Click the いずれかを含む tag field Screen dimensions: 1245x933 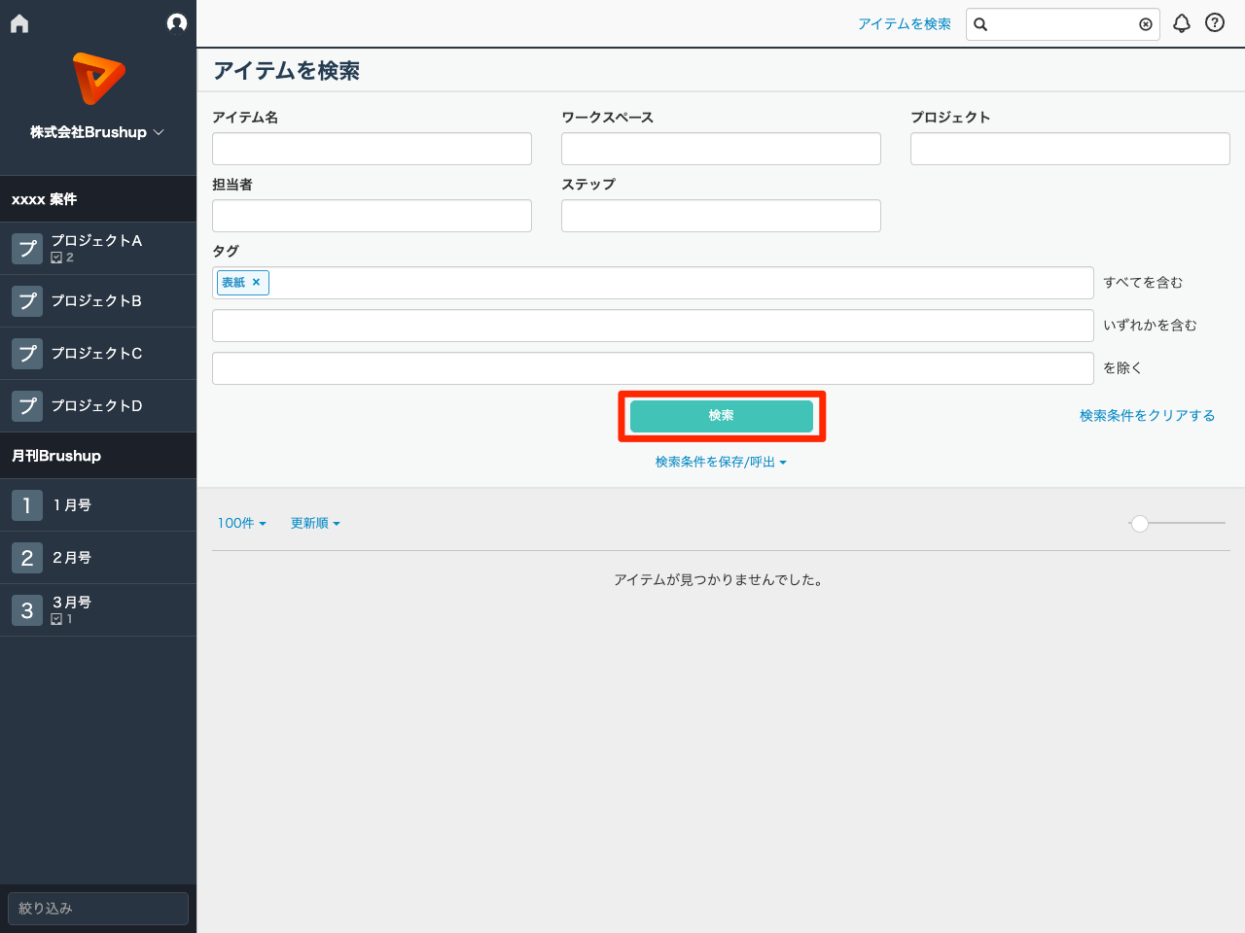click(x=653, y=326)
